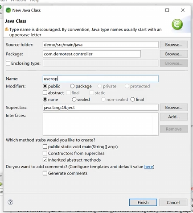
Task: Maximize the New Java Class dialog
Action: tap(167, 10)
